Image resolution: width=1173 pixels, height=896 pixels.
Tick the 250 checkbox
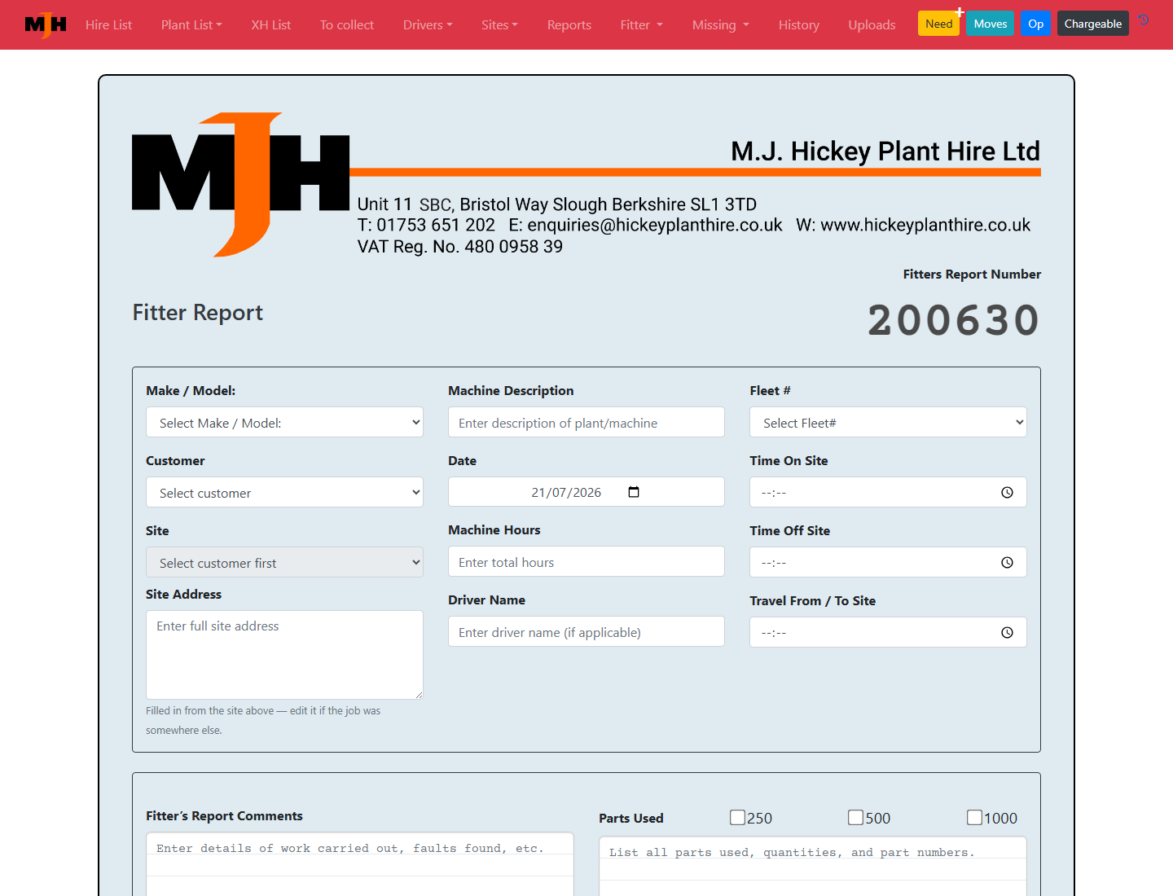(x=738, y=817)
